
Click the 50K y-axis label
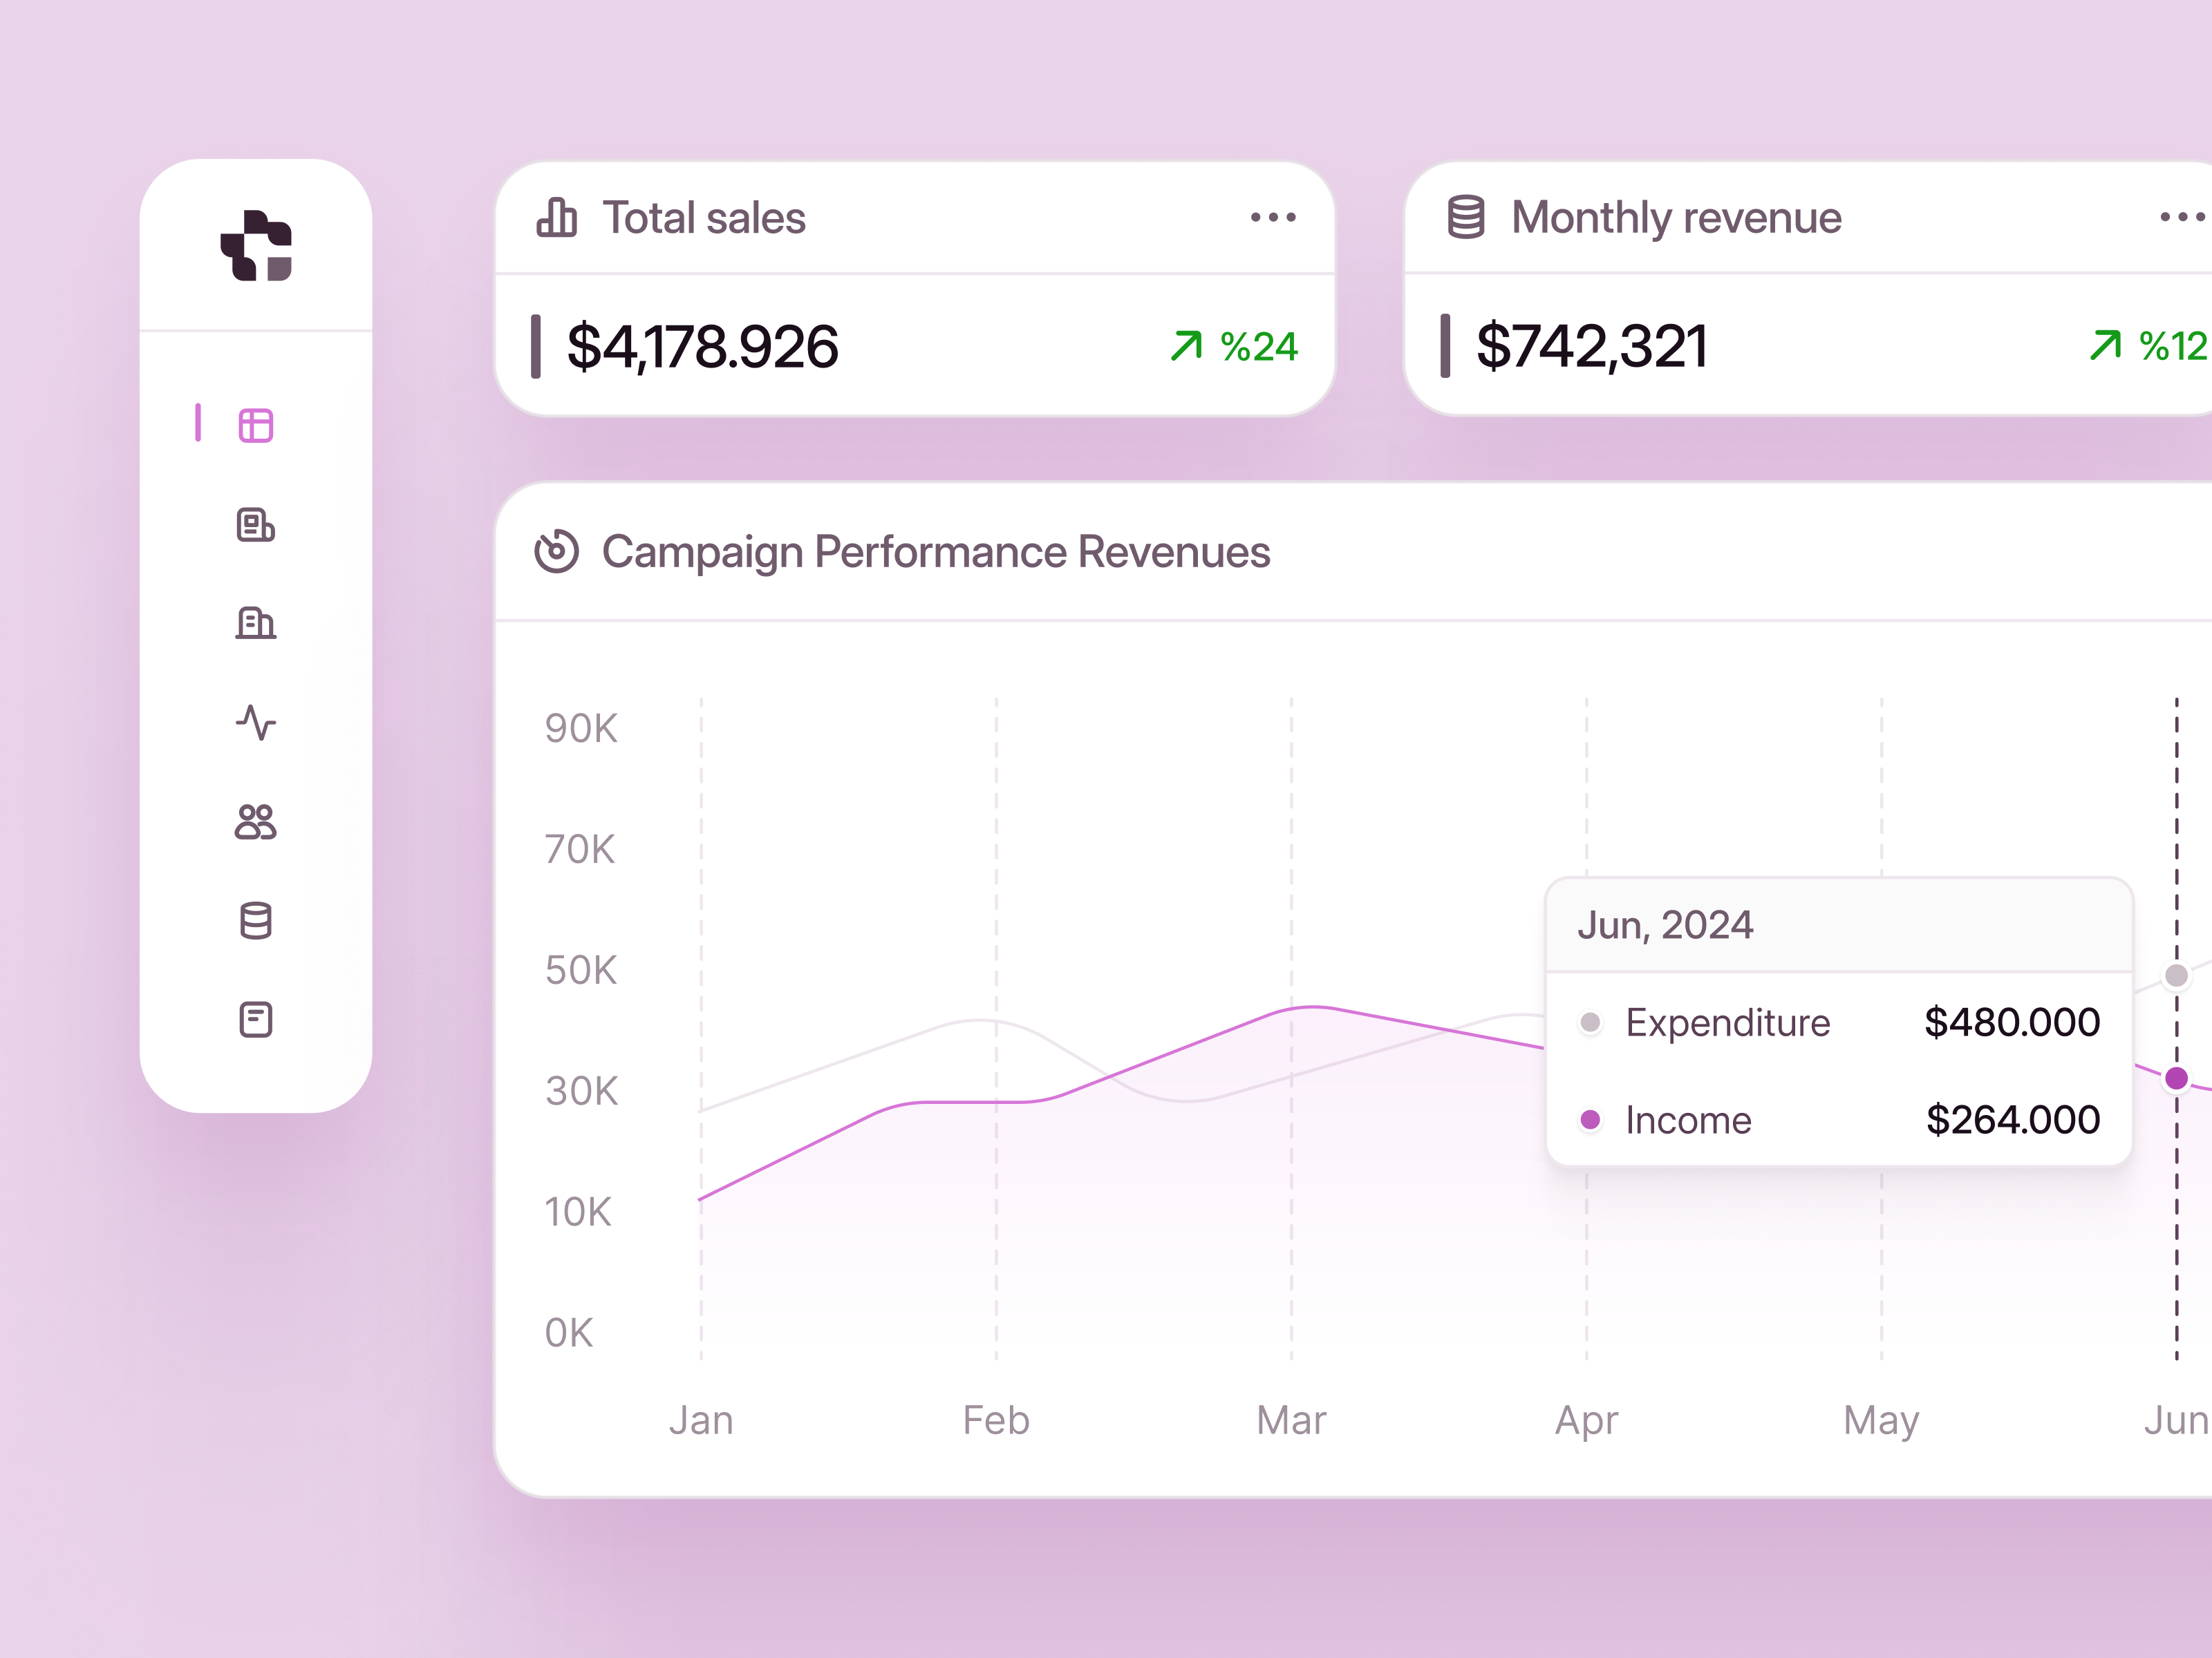(581, 971)
